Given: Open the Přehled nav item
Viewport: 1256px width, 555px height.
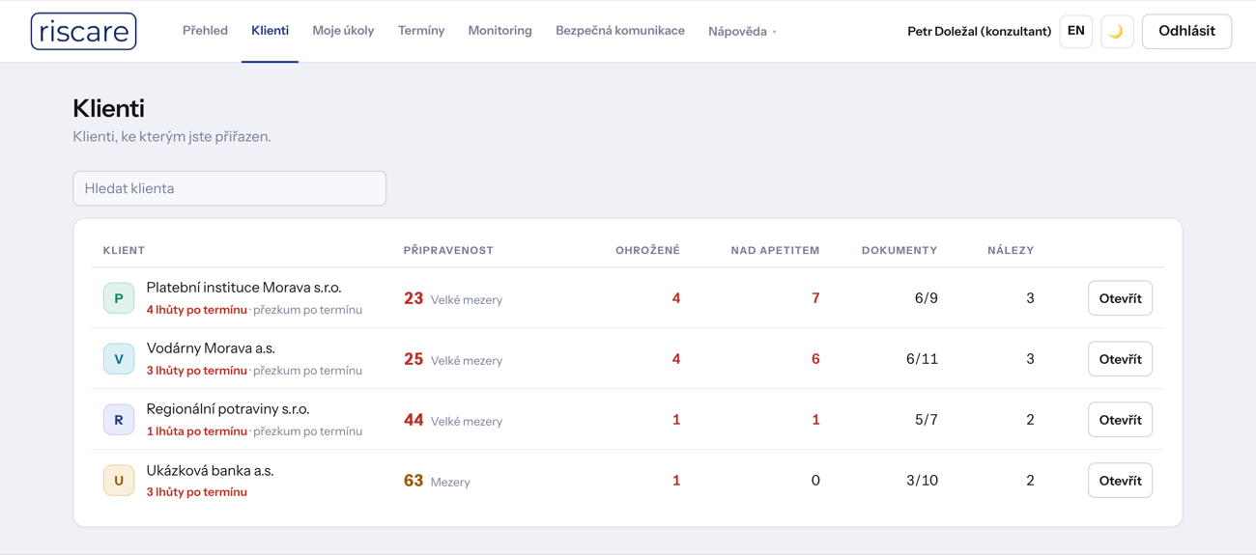Looking at the screenshot, I should pos(205,31).
